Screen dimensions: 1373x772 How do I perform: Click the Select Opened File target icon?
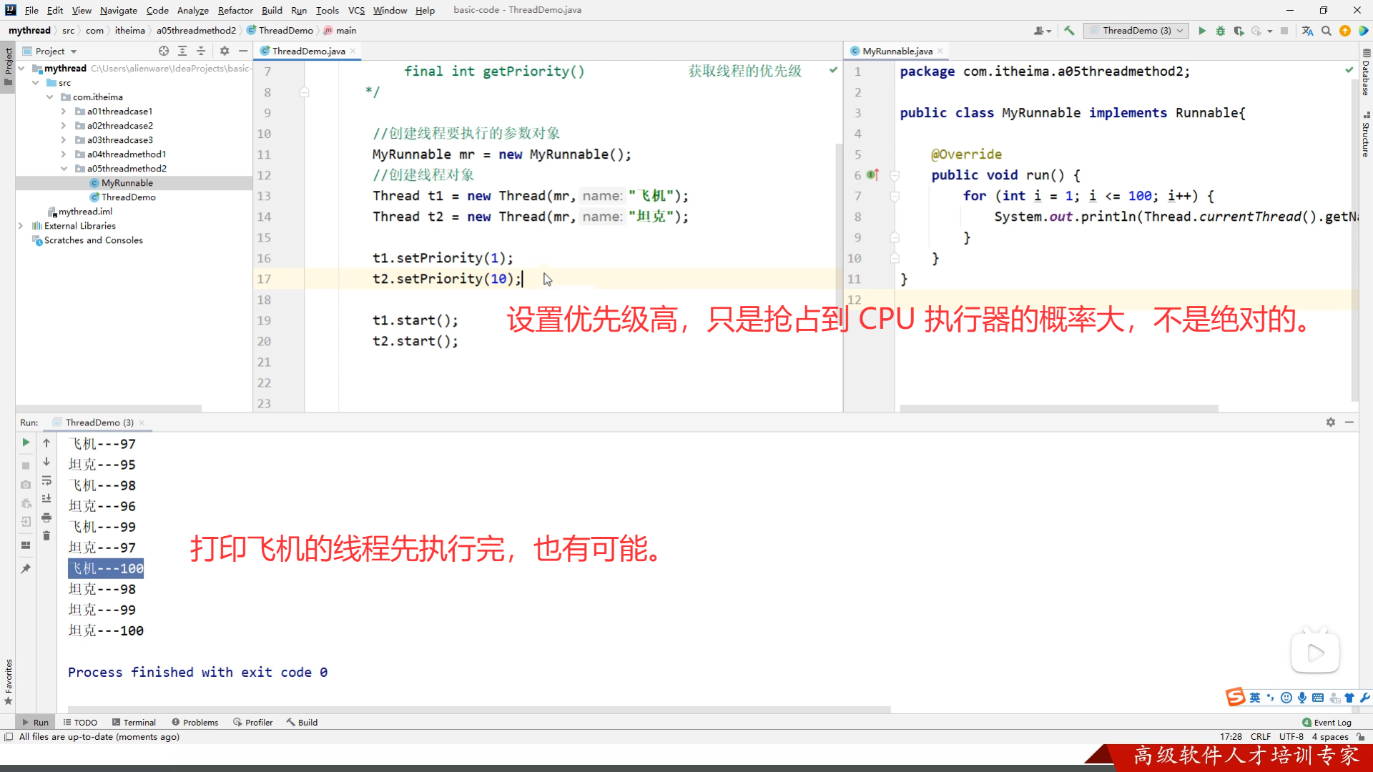tap(164, 51)
